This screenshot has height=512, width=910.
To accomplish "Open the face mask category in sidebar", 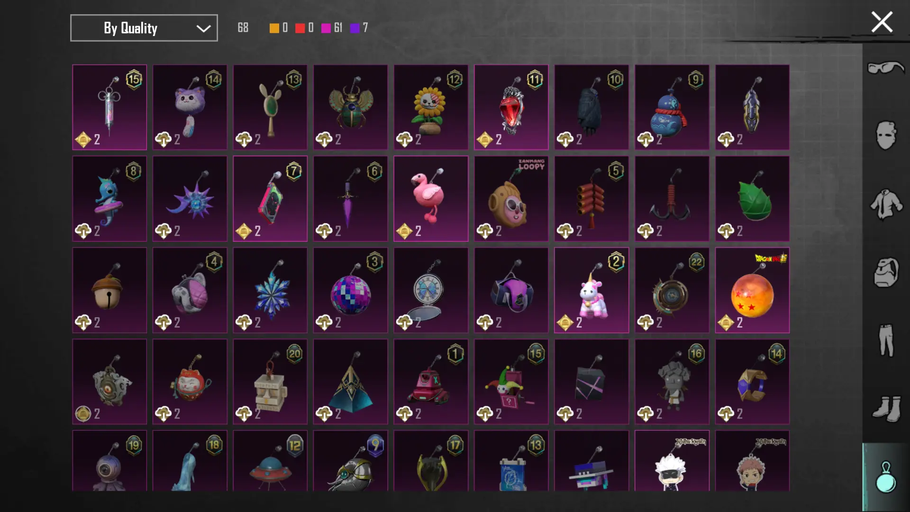I will (x=885, y=135).
